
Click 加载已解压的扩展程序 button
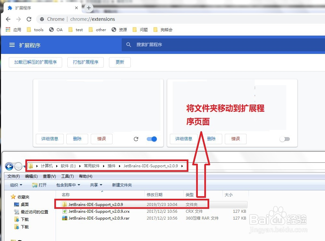click(35, 62)
